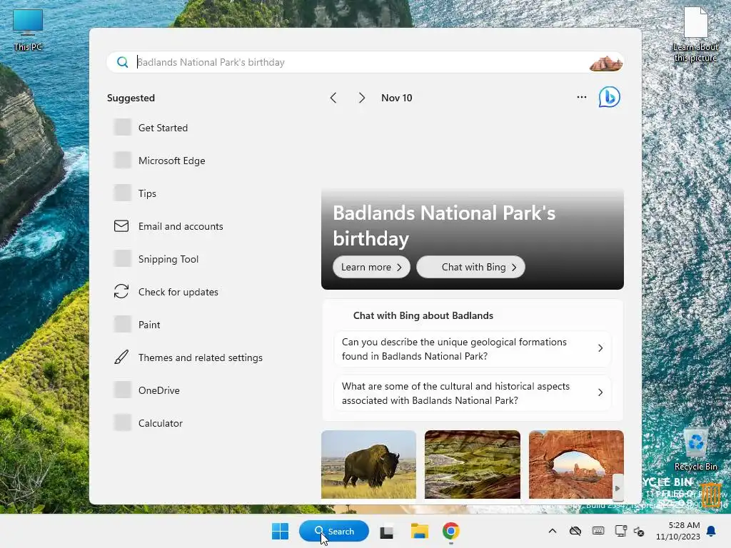Viewport: 731px width, 548px height.
Task: Open the Windows Start button
Action: pos(280,531)
